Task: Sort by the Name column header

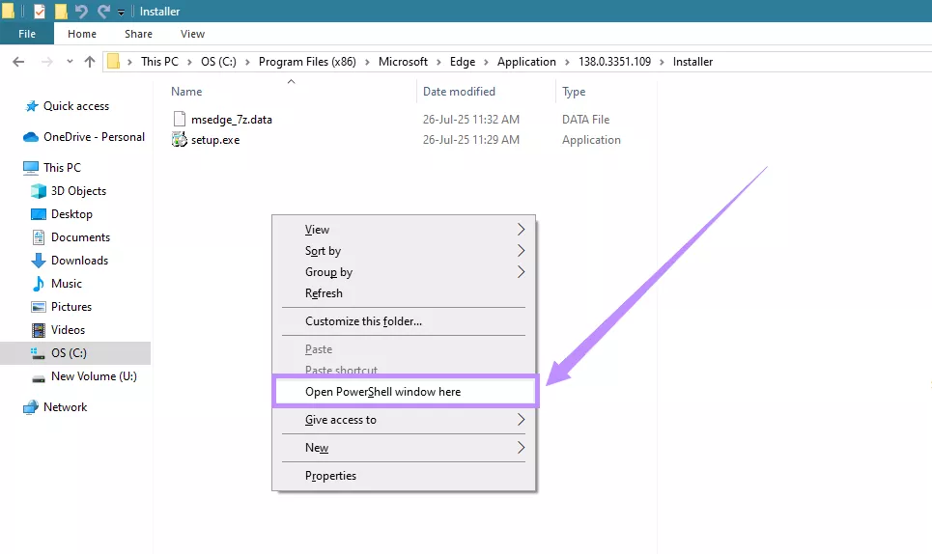Action: coord(186,92)
